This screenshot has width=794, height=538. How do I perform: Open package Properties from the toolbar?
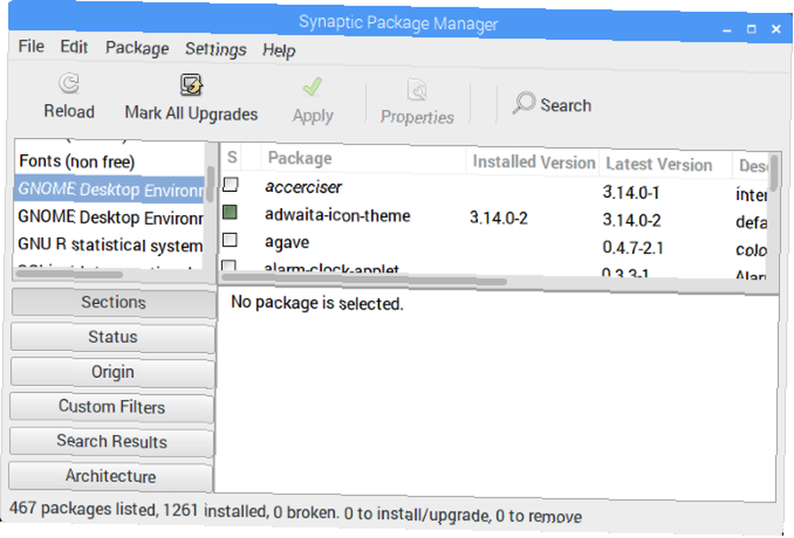click(418, 102)
